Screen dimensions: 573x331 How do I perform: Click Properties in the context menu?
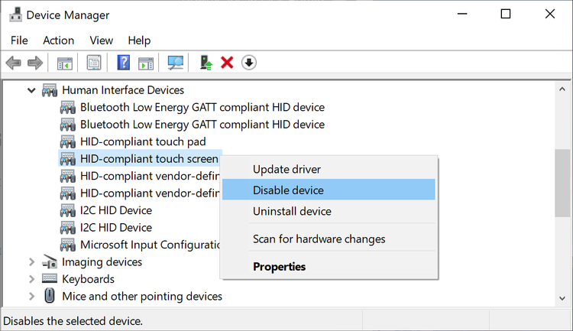(x=279, y=267)
